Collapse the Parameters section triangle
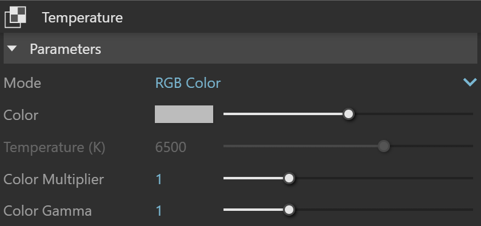 [x=12, y=48]
